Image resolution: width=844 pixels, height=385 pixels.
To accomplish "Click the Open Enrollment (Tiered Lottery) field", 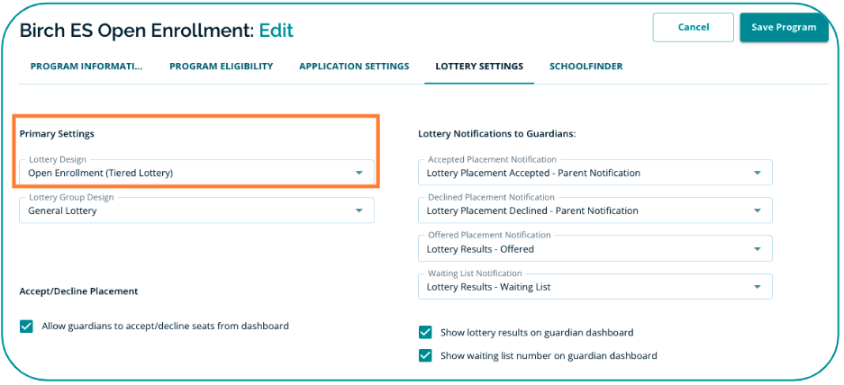I will tap(180, 173).
